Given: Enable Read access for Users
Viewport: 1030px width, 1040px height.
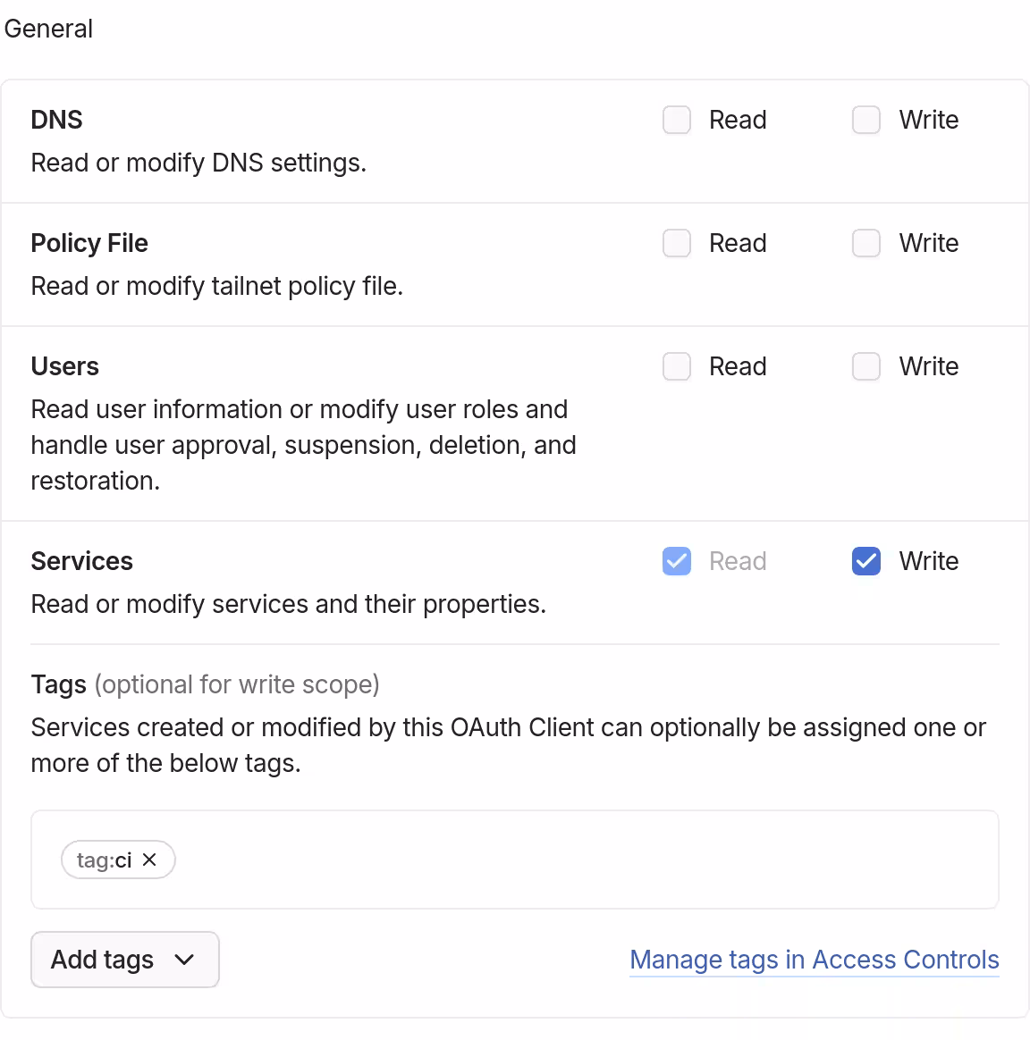Looking at the screenshot, I should tap(677, 365).
